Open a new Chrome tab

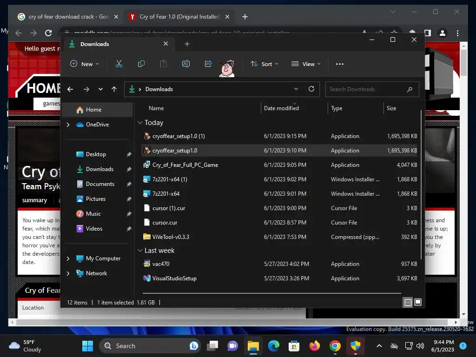[245, 17]
